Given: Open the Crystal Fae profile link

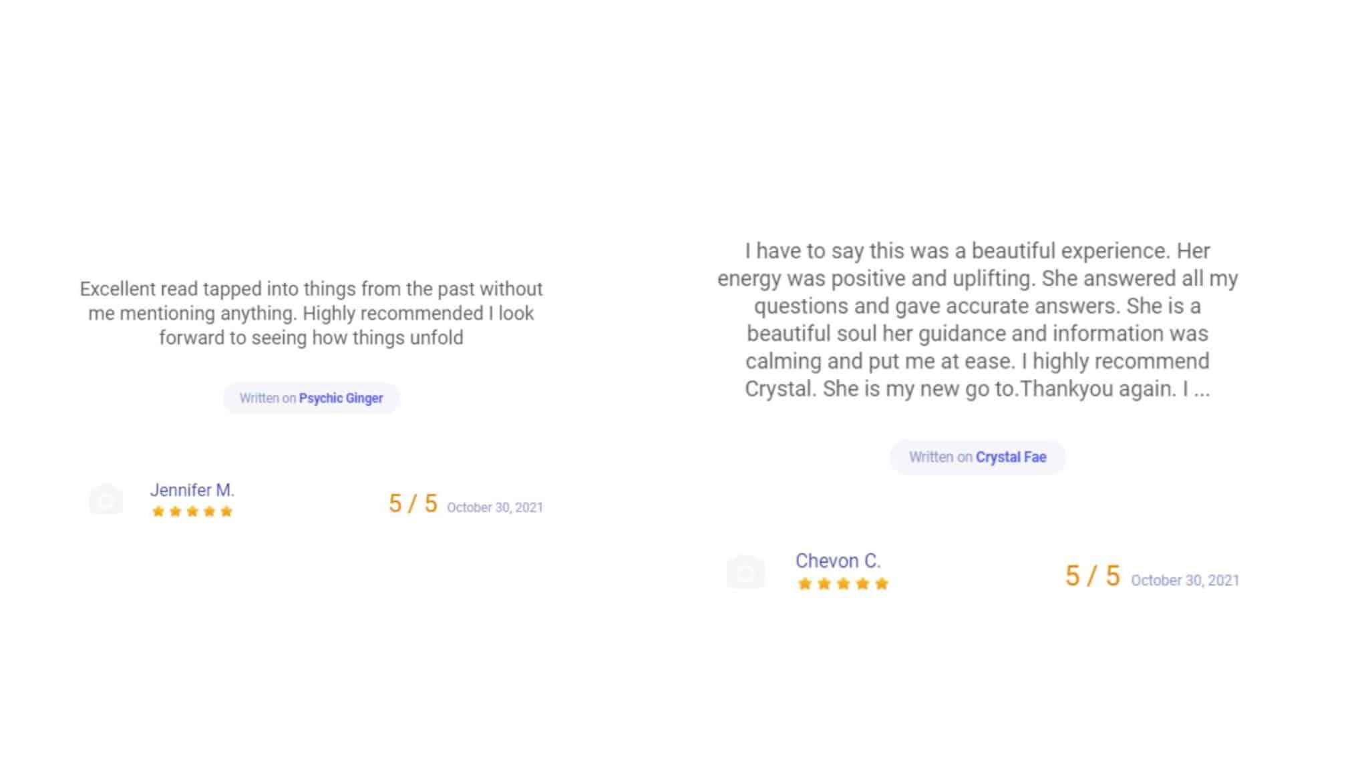Looking at the screenshot, I should 1011,457.
